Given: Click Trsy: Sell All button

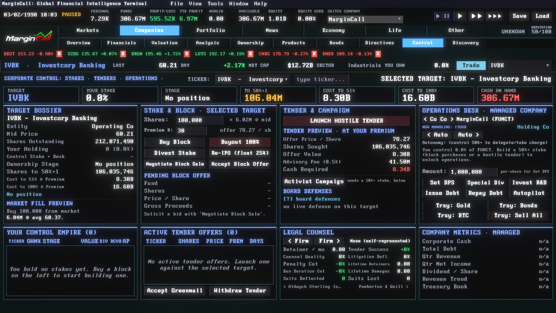Looking at the screenshot, I should coord(518,216).
